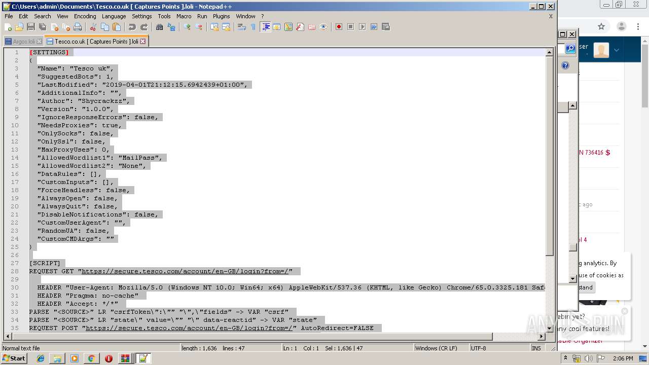Screen dimensions: 649x365
Task: Toggle synchronized vertical scrolling icon
Action: (214, 27)
